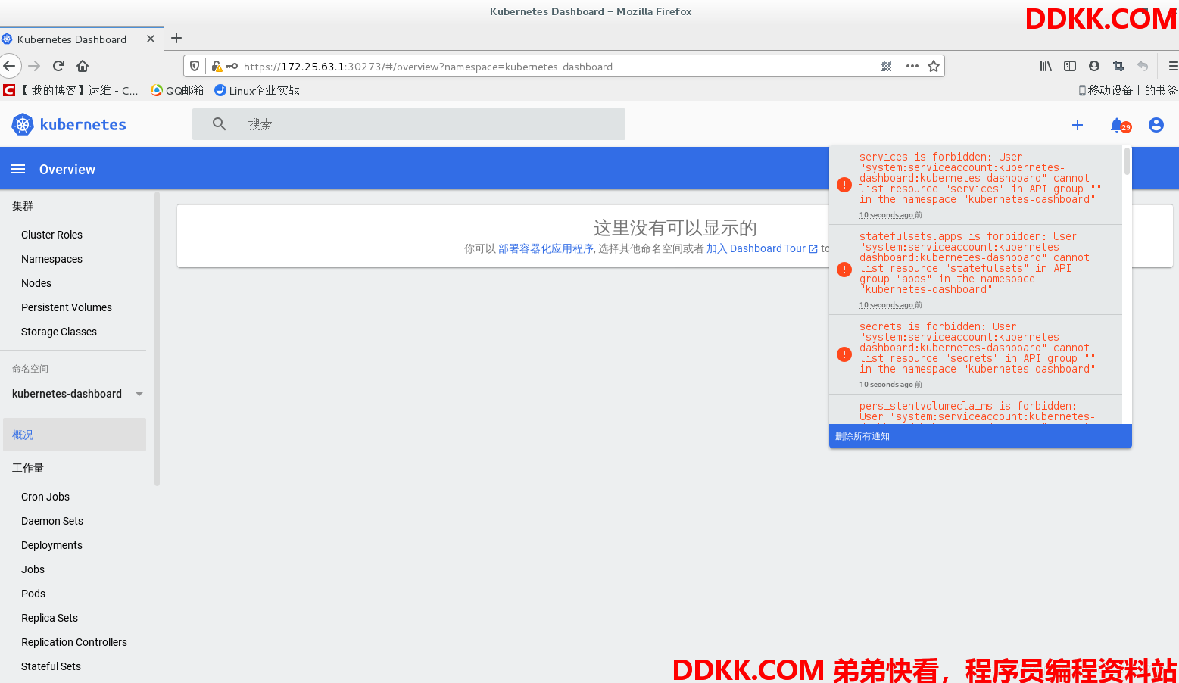Click the undo arrow icon in Firefox toolbar
This screenshot has height=683, width=1179.
1143,66
